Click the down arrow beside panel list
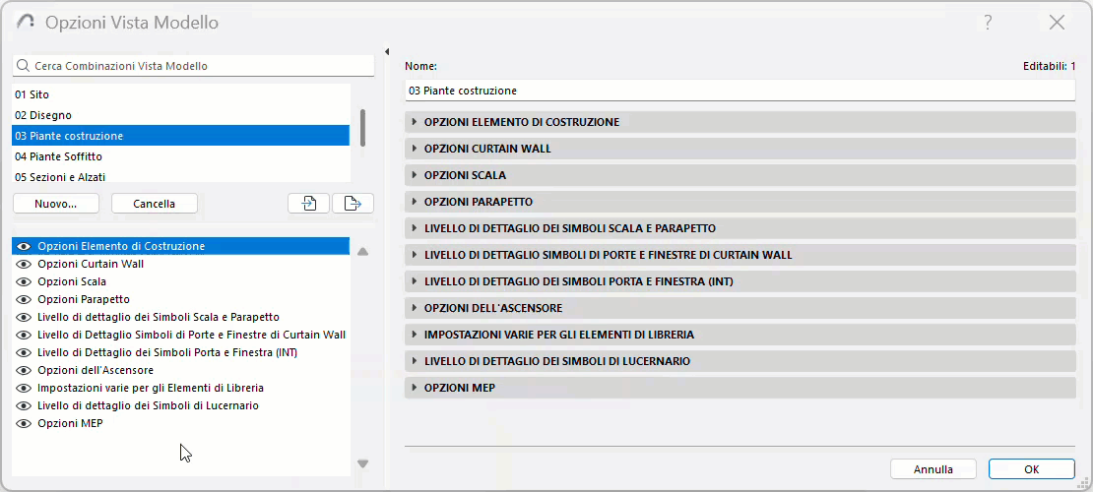 362,463
